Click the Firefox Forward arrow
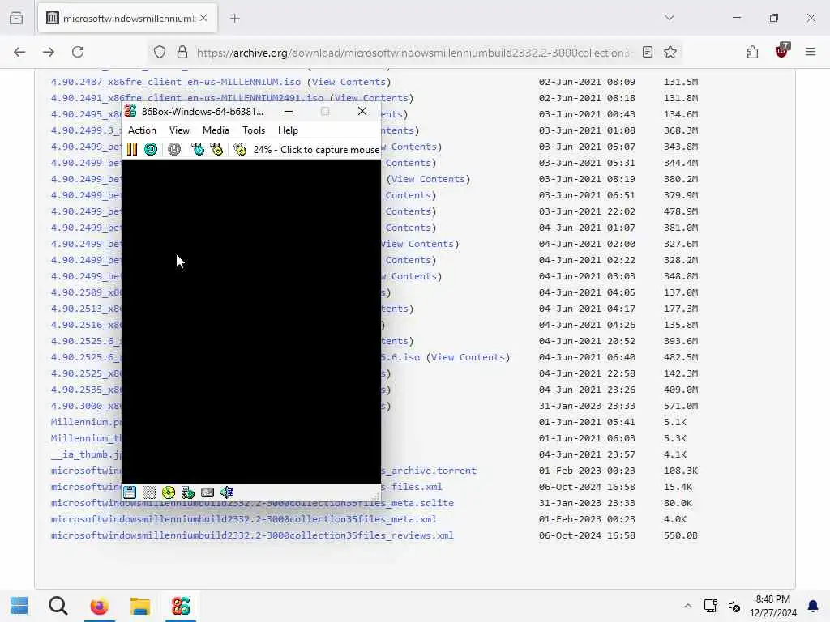 click(49, 52)
